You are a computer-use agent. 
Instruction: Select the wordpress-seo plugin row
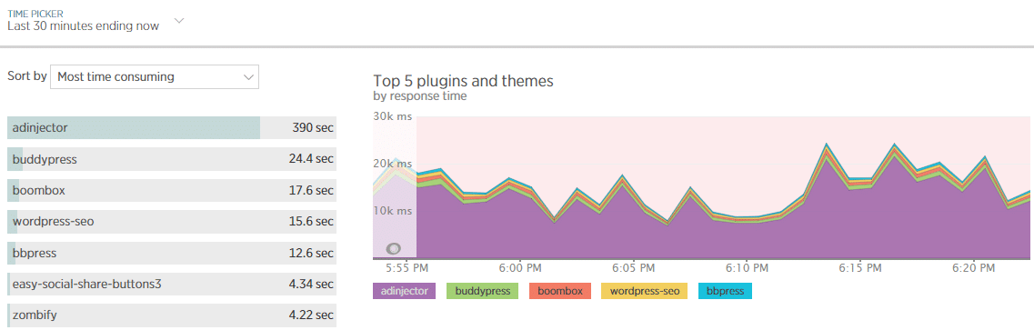click(172, 221)
